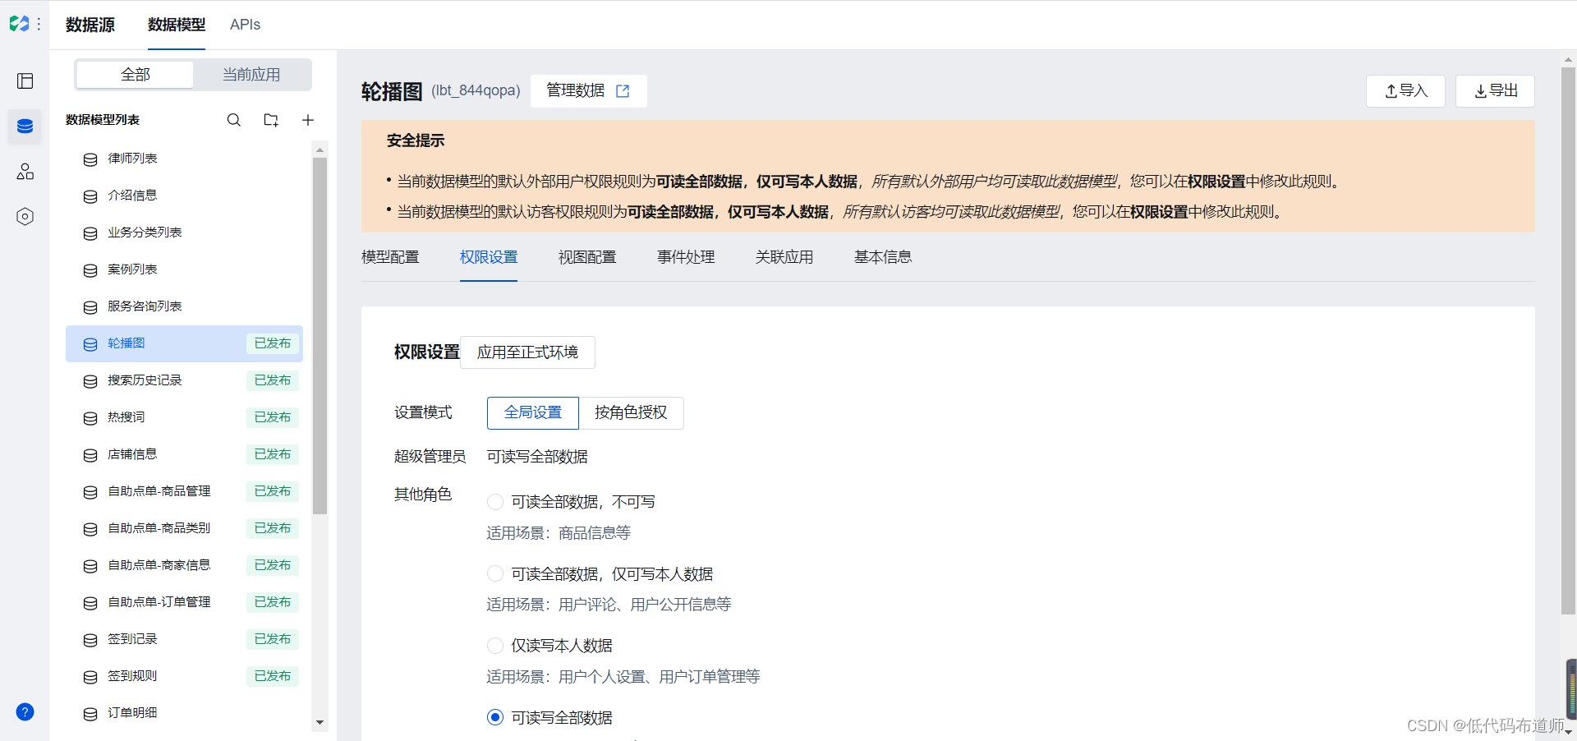Screen dimensions: 1577x741
Task: Click the 导出 button
Action: click(x=1495, y=91)
